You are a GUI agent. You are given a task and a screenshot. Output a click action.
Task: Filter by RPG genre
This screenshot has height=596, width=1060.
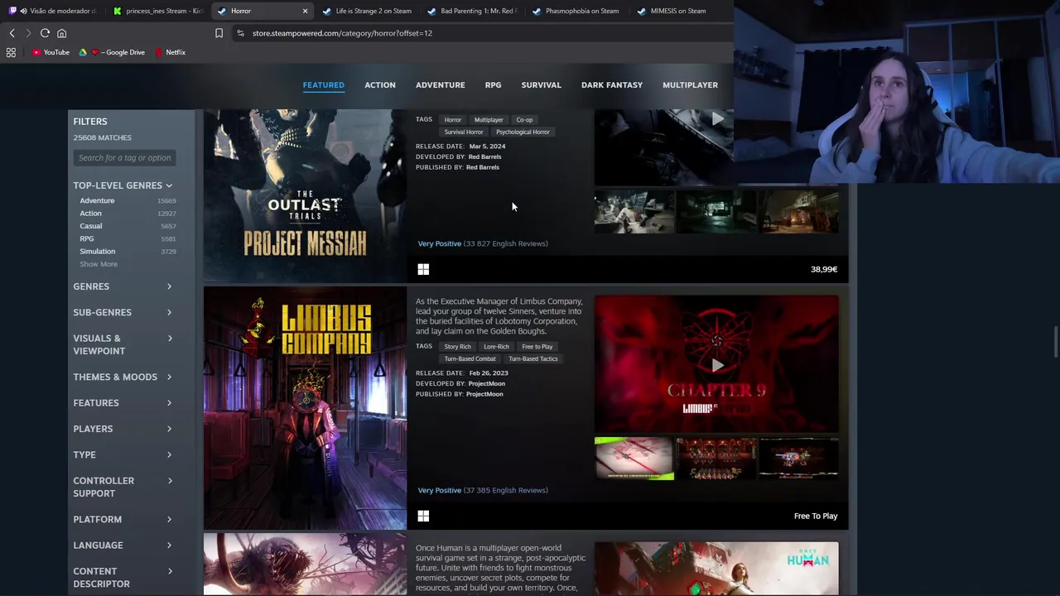click(86, 238)
